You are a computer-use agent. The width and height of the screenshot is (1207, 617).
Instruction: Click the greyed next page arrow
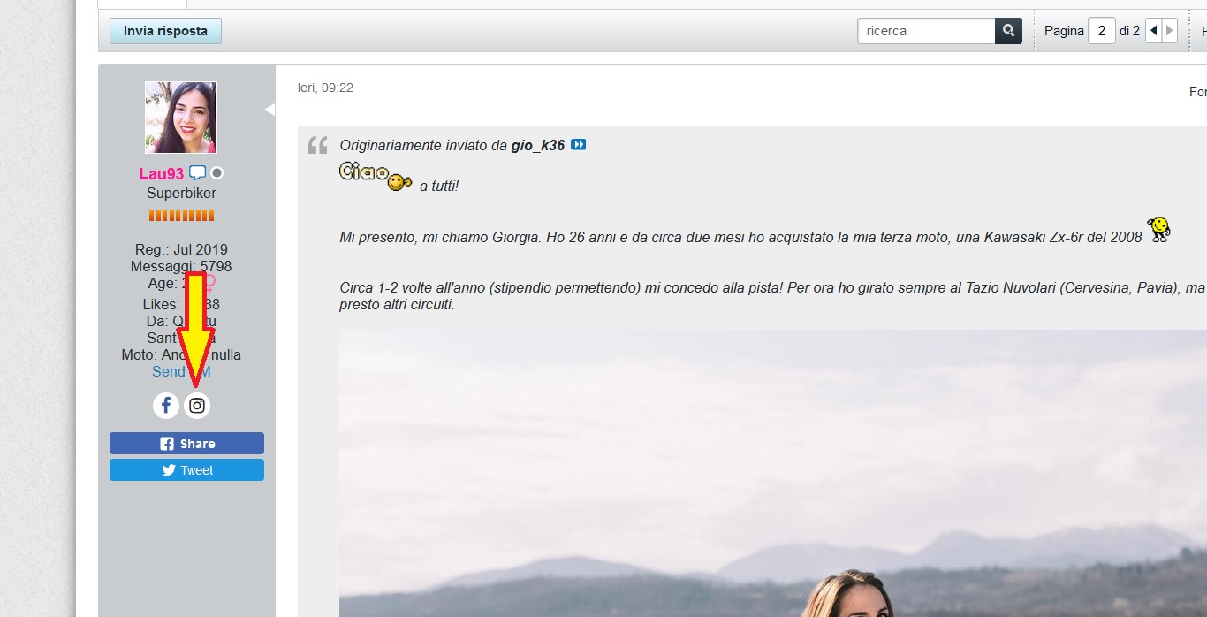pos(1170,31)
